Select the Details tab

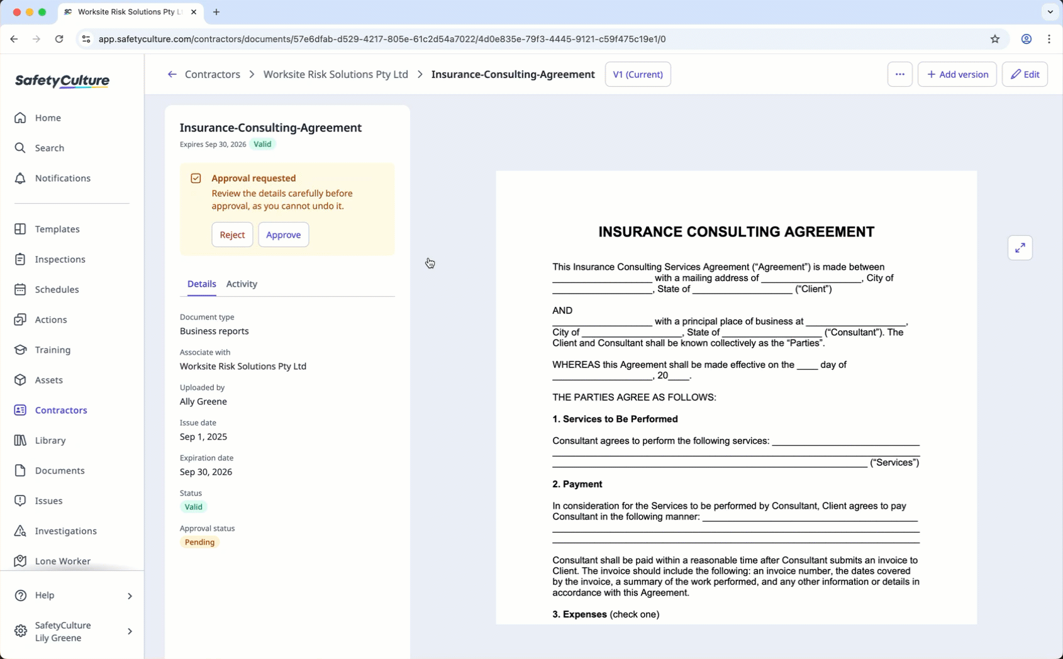201,284
